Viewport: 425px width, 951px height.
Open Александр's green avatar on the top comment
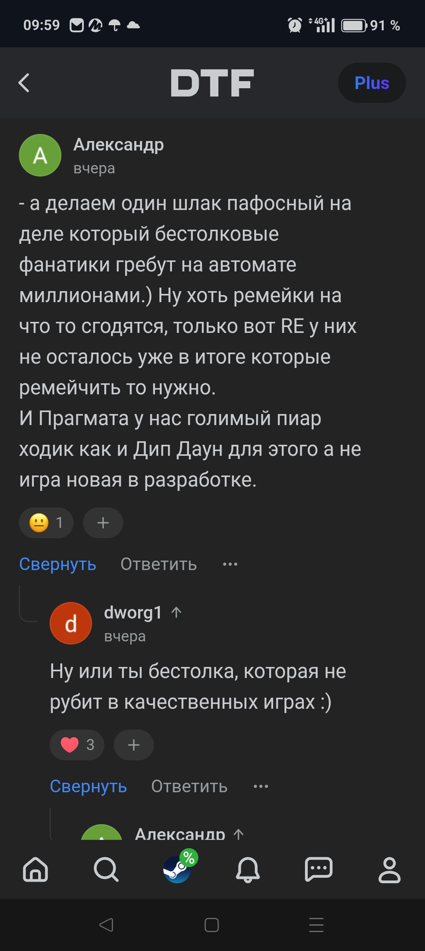40,155
